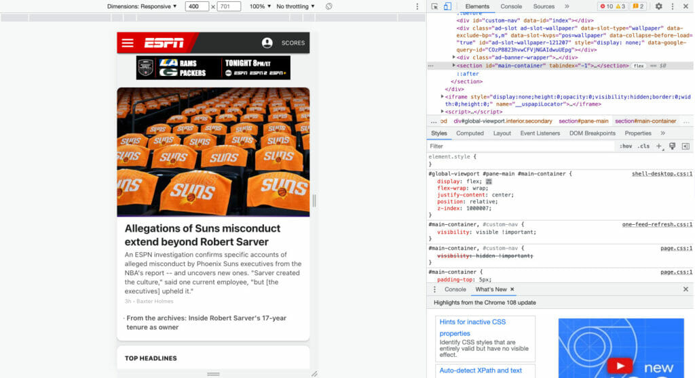Open the user profile icon

pyautogui.click(x=267, y=43)
